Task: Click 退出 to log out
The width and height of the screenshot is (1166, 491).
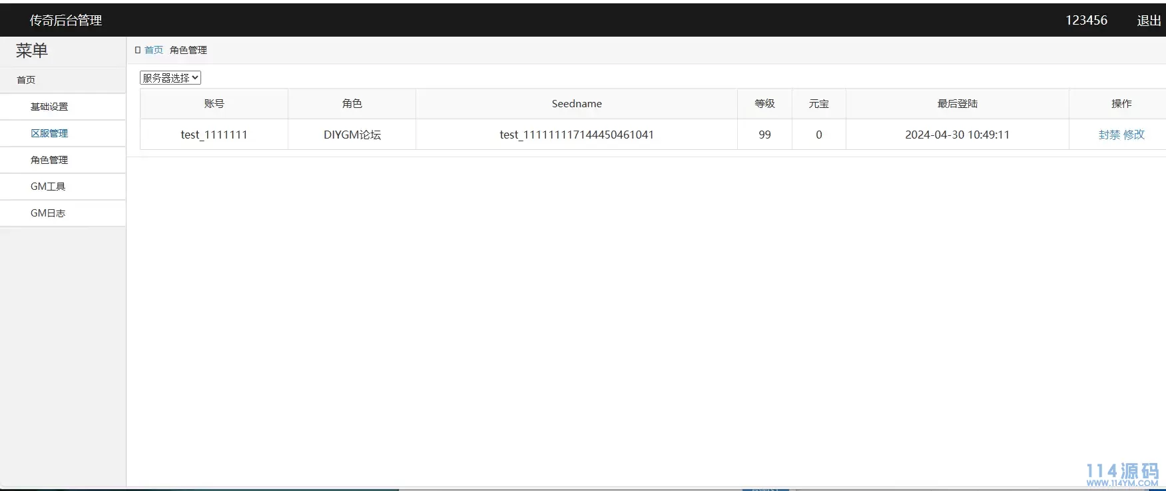Action: 1149,21
